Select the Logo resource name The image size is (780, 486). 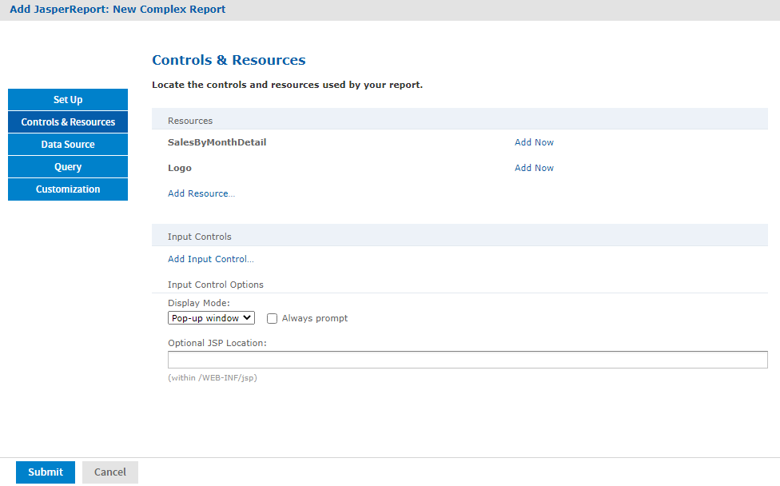point(180,168)
